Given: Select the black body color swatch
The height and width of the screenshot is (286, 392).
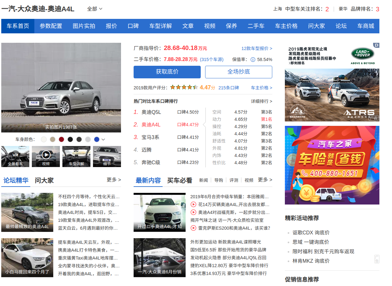Looking at the screenshot, I should pos(70,139).
